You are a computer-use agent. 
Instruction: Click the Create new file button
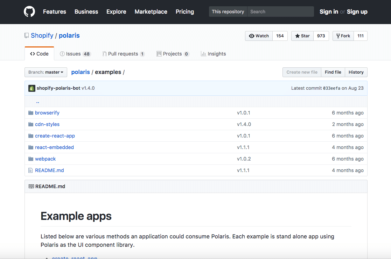(302, 72)
